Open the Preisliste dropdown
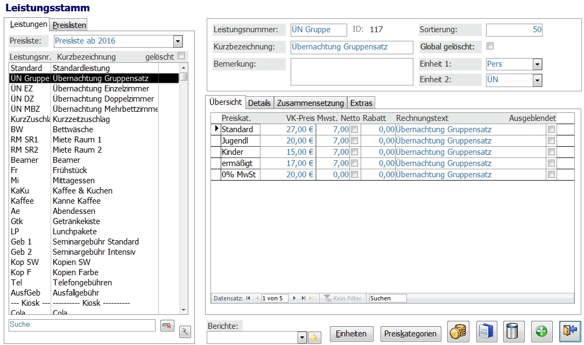Screen dimensions: 584x345 [178, 41]
